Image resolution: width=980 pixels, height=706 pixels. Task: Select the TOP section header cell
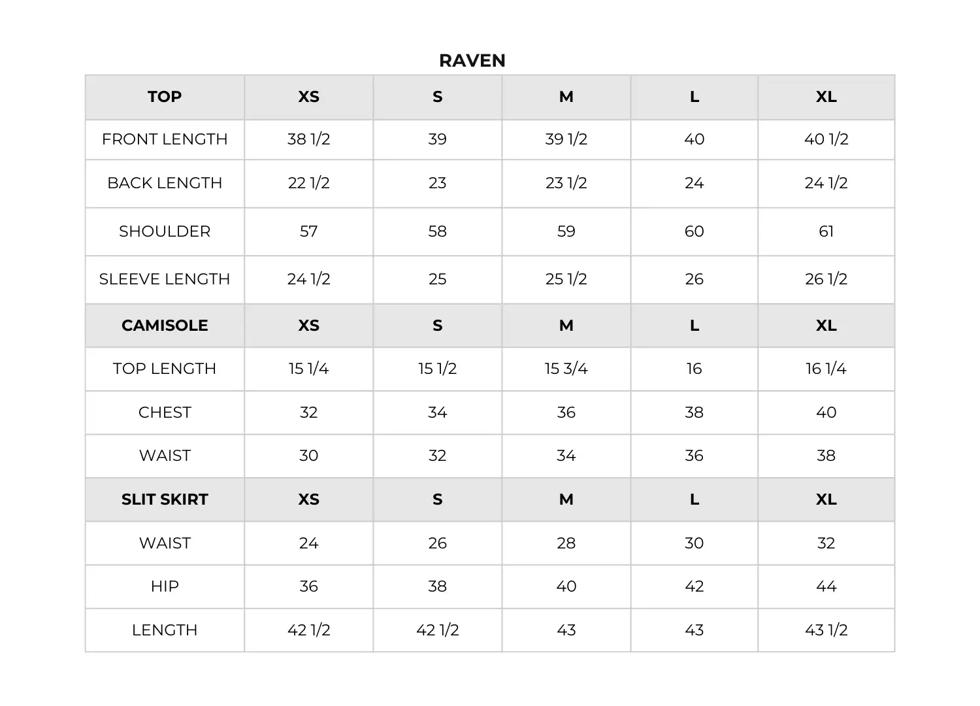point(165,97)
